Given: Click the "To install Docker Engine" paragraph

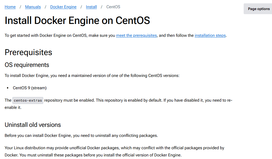Looking at the screenshot, I should click(x=92, y=76).
